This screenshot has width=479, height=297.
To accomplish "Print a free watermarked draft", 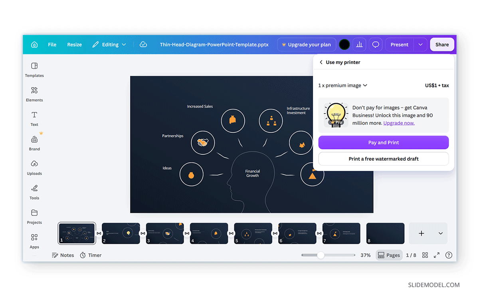I will (x=384, y=159).
